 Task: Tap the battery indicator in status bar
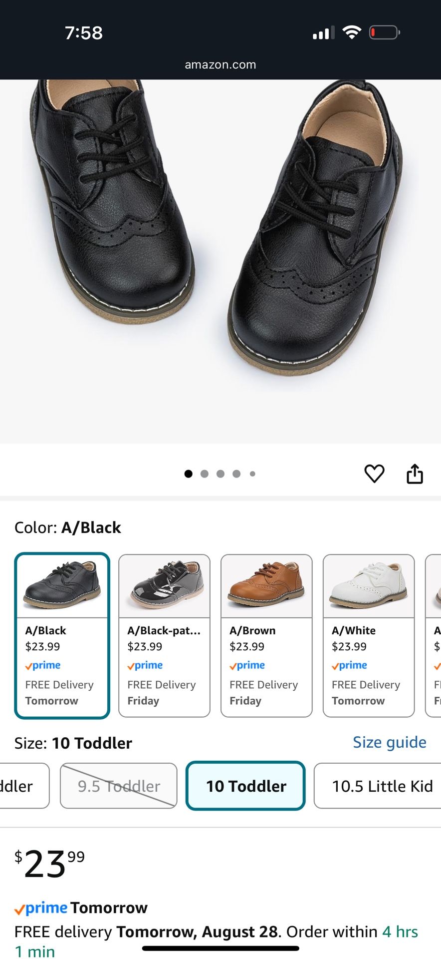pyautogui.click(x=385, y=32)
